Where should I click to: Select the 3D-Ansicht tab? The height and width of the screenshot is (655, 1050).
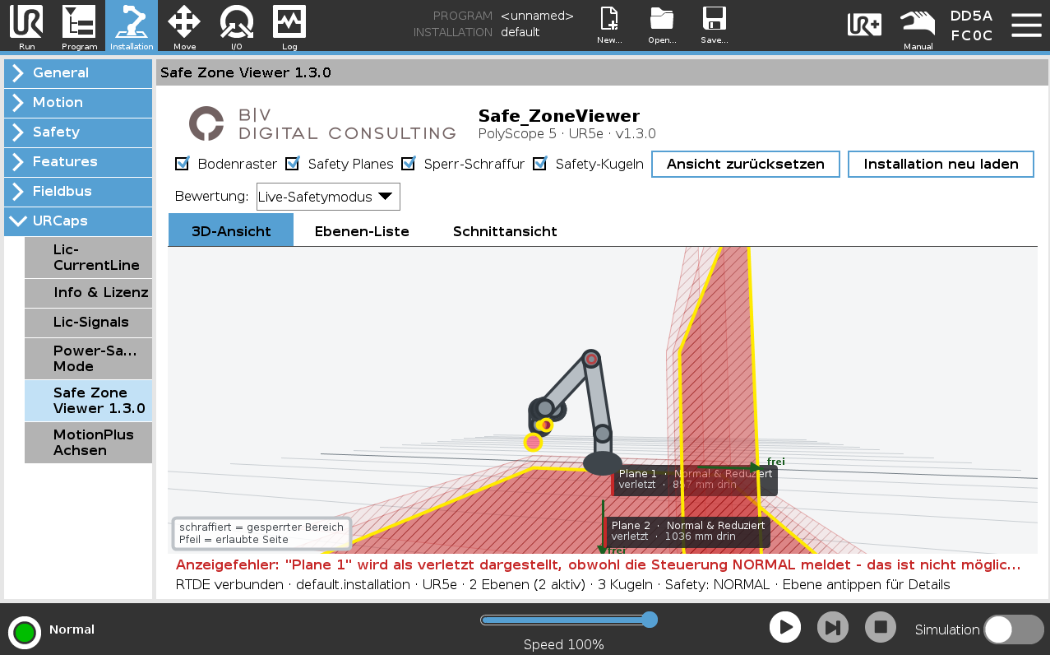(x=231, y=230)
